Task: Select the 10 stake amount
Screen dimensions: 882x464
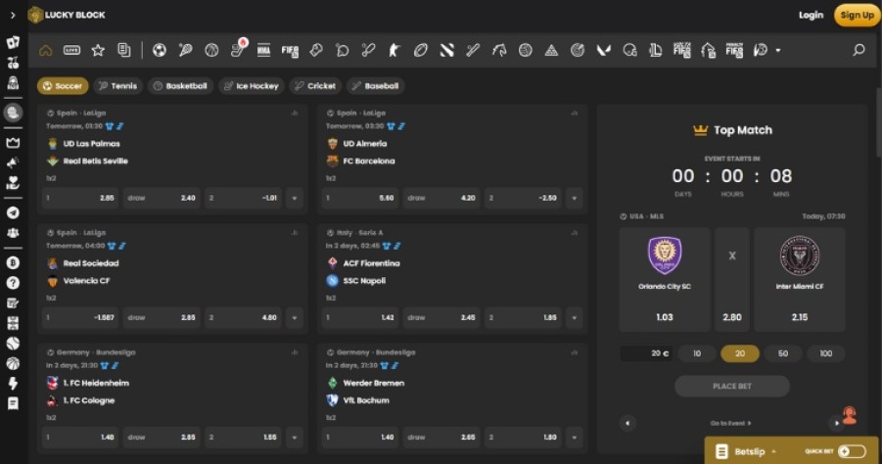Action: point(697,353)
